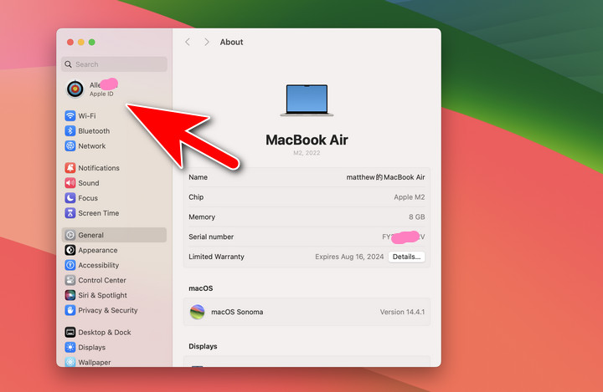Go back with the left chevron
The image size is (603, 392).
coord(188,42)
